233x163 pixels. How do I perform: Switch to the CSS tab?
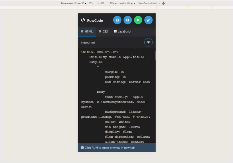[103, 31]
